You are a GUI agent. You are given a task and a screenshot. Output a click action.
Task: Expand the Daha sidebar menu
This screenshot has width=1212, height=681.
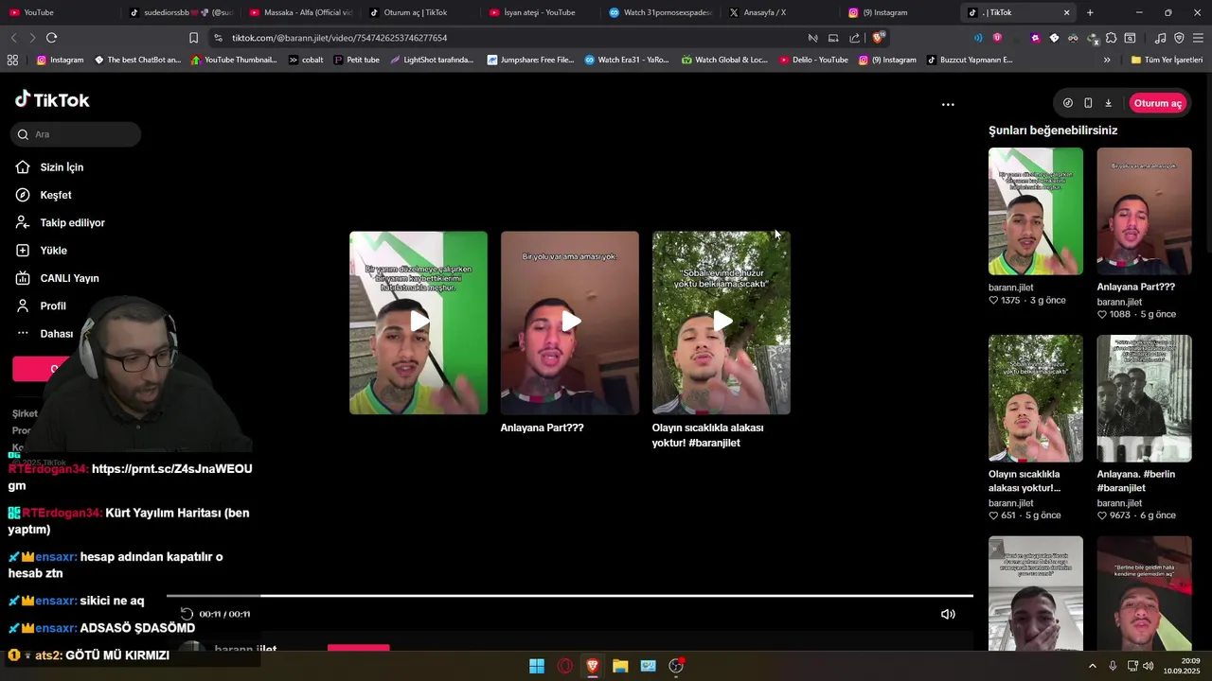(x=45, y=334)
